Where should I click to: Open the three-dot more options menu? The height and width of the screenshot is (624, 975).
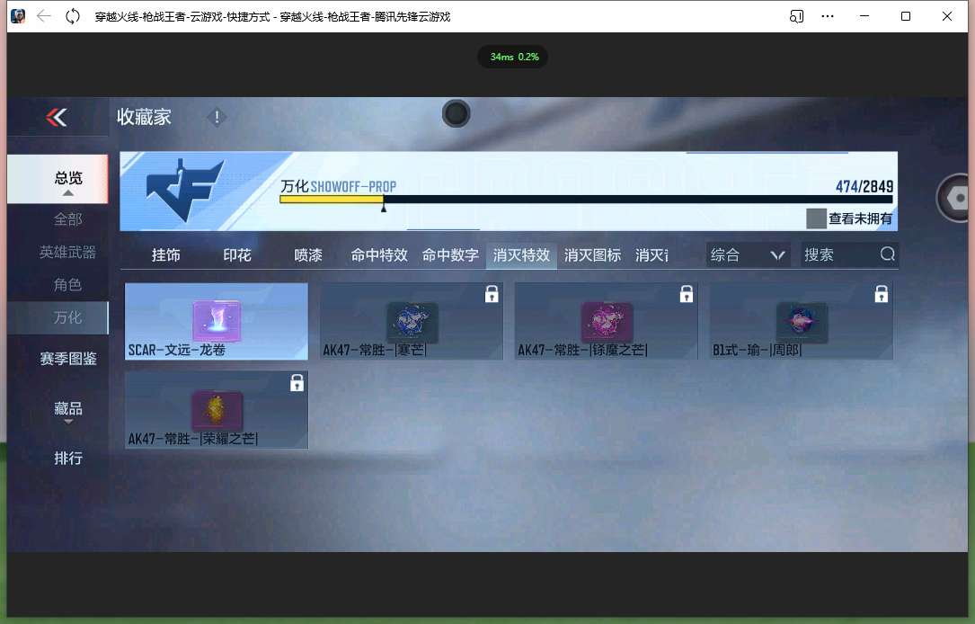[828, 16]
